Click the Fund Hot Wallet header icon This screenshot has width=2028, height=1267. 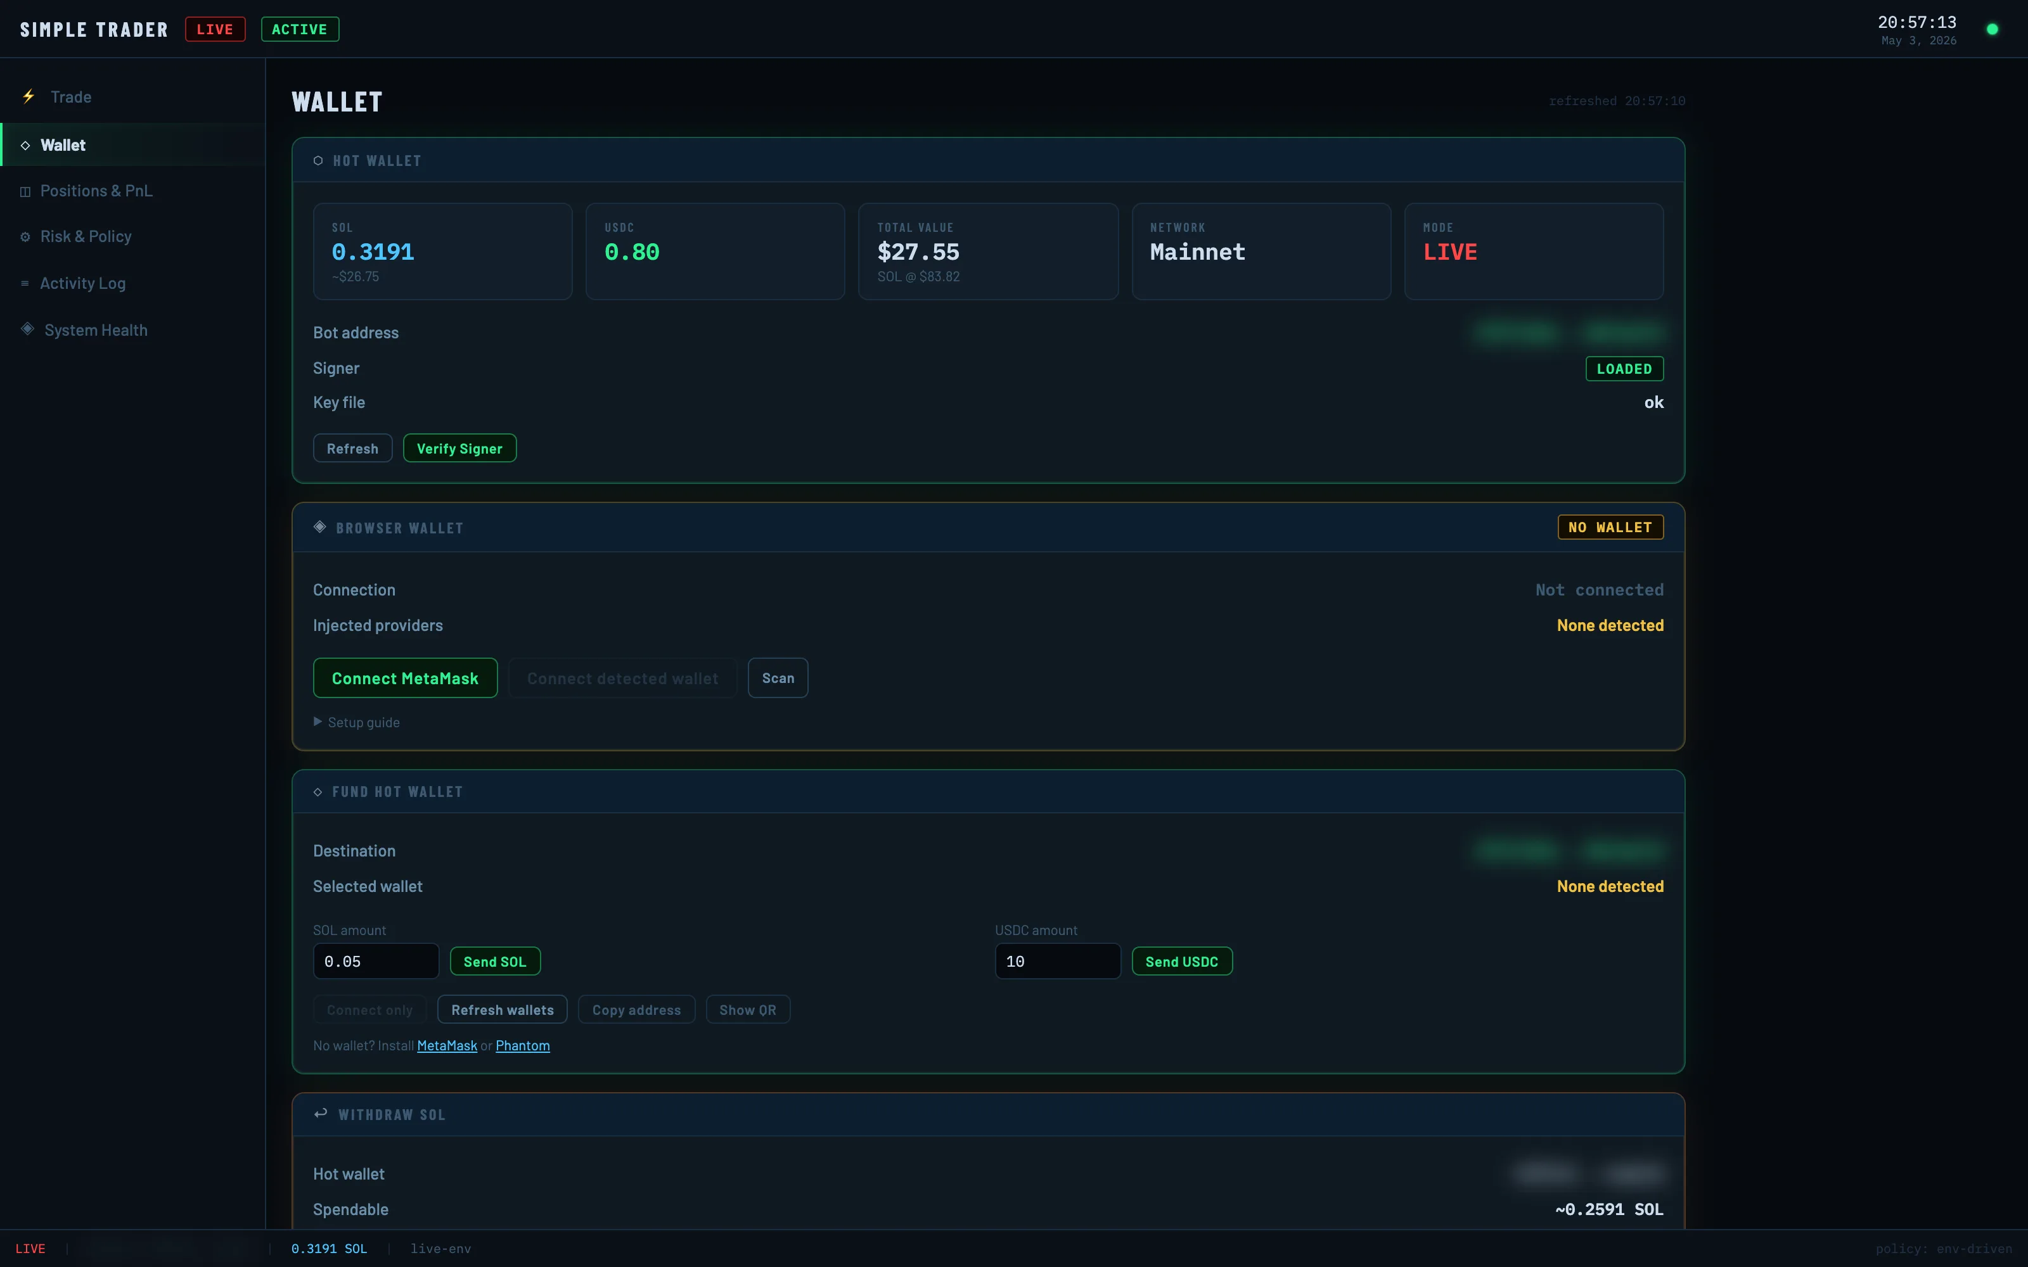click(x=318, y=792)
